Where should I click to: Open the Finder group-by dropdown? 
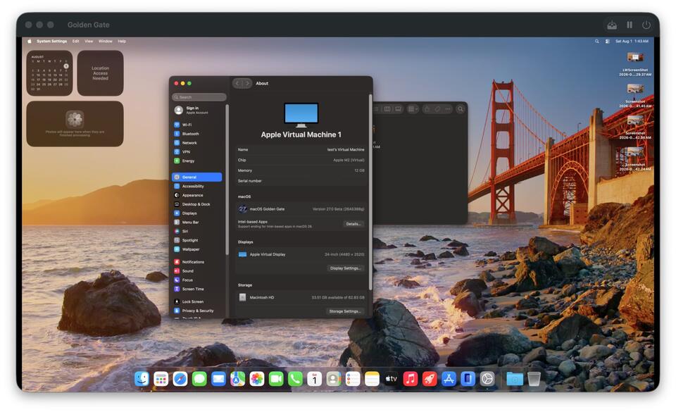[x=413, y=109]
